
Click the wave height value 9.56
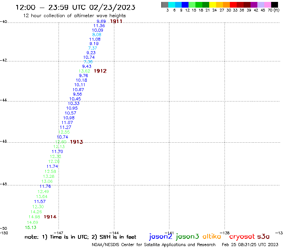[77, 94]
